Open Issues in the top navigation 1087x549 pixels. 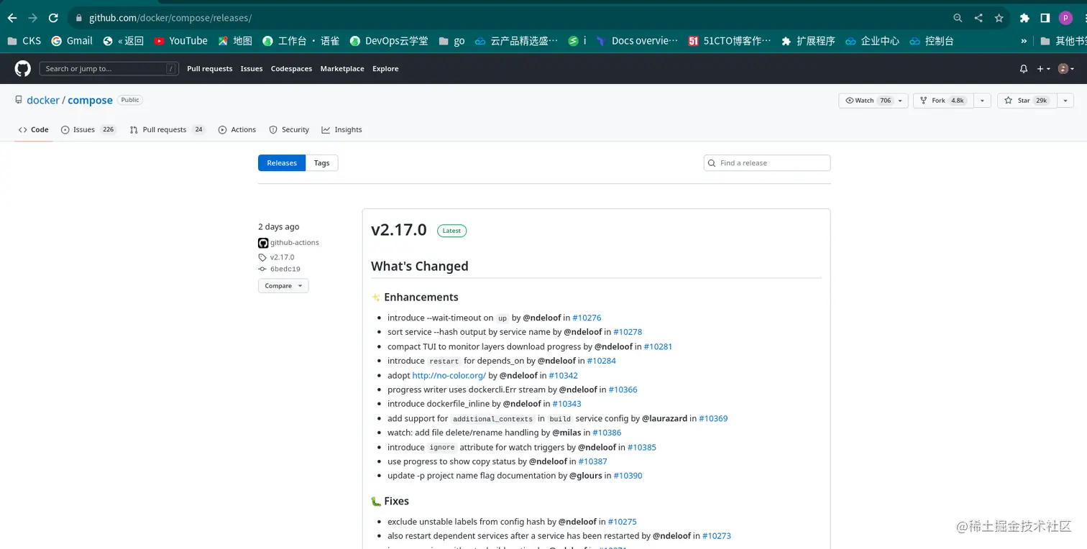tap(252, 69)
